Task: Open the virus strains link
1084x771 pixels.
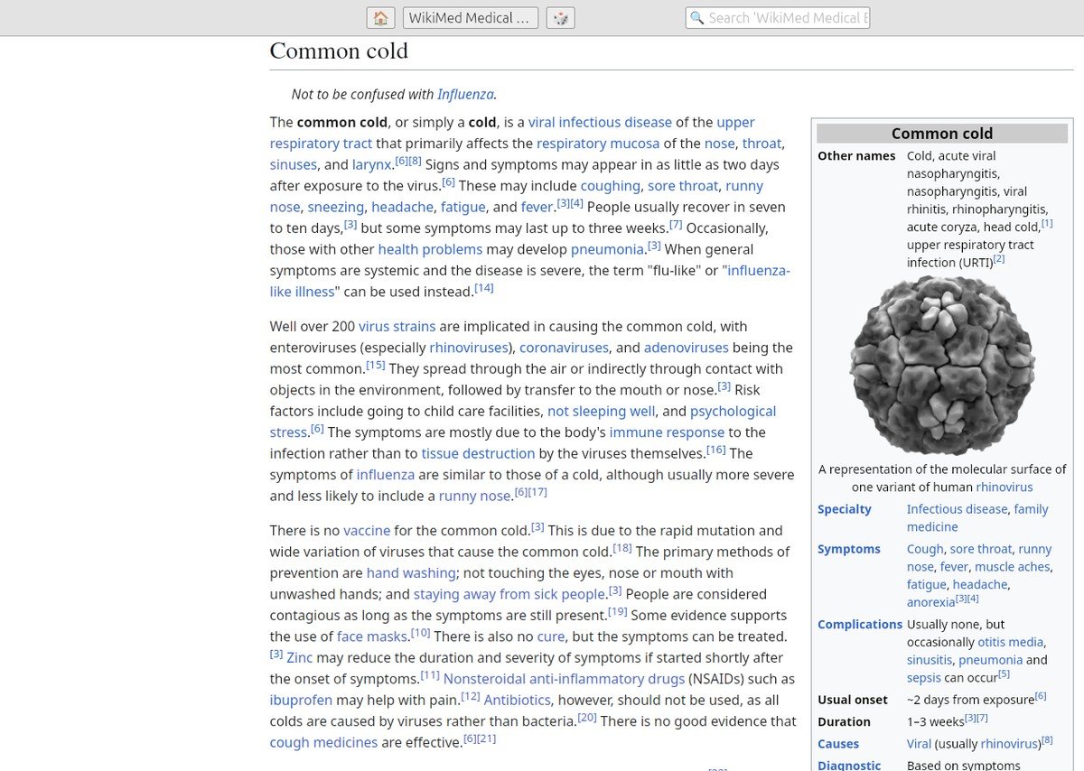Action: [x=397, y=326]
